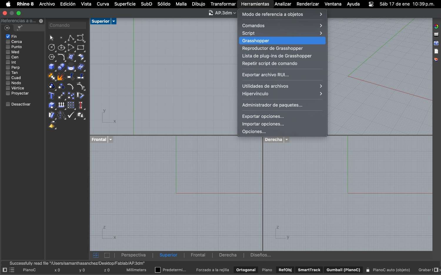Select the Polyline tool icon
This screenshot has height=275, width=441.
click(x=71, y=38)
